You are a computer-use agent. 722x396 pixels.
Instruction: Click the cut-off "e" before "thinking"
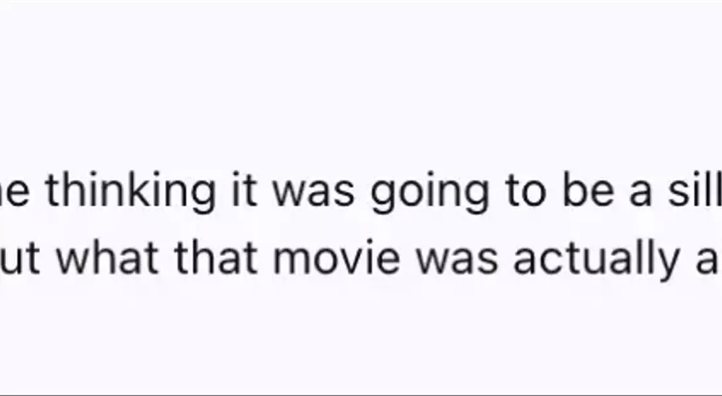[15, 194]
